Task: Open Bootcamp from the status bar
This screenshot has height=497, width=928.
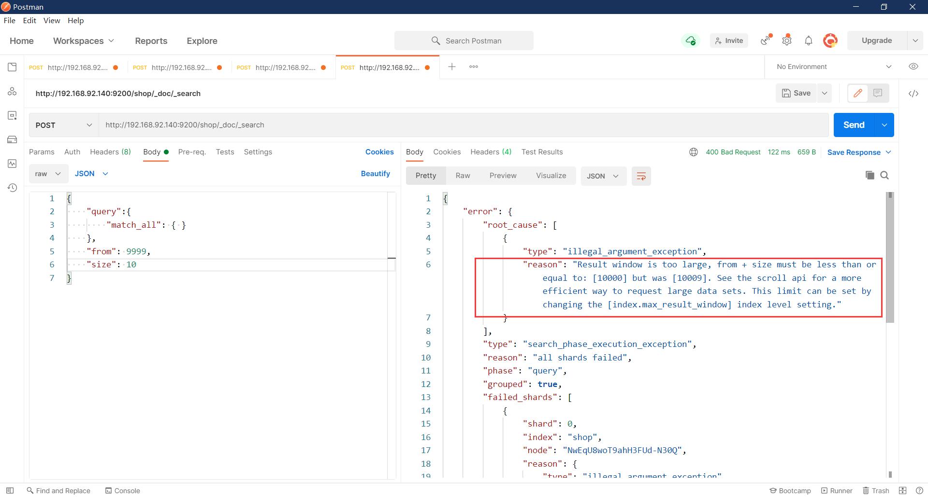Action: [790, 490]
